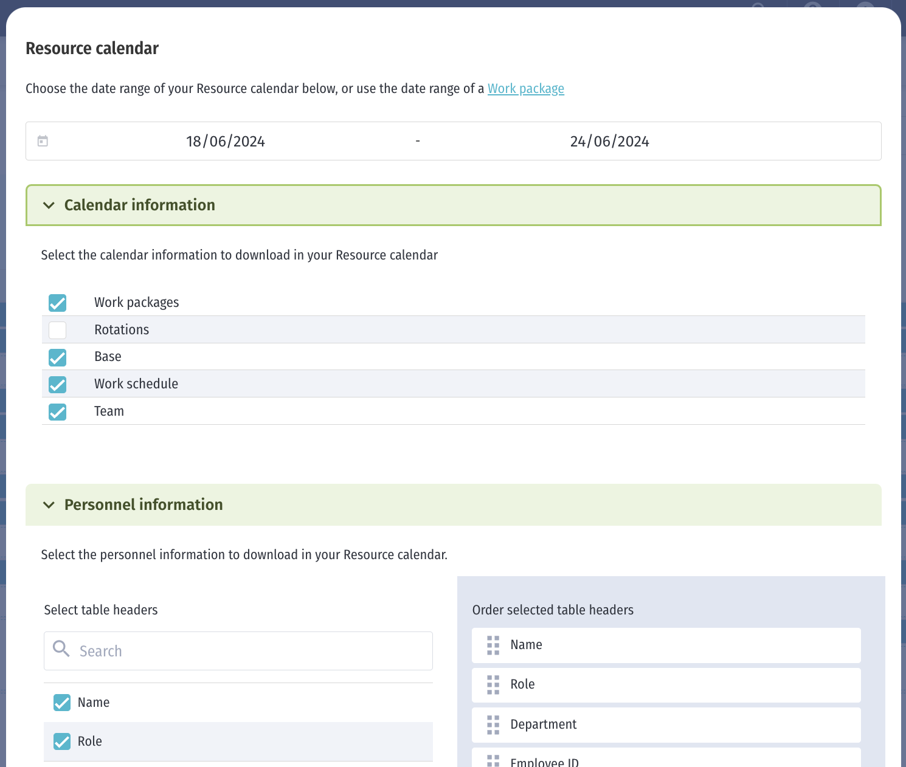The image size is (906, 767).
Task: Uncheck the Name table header checkbox
Action: point(62,703)
